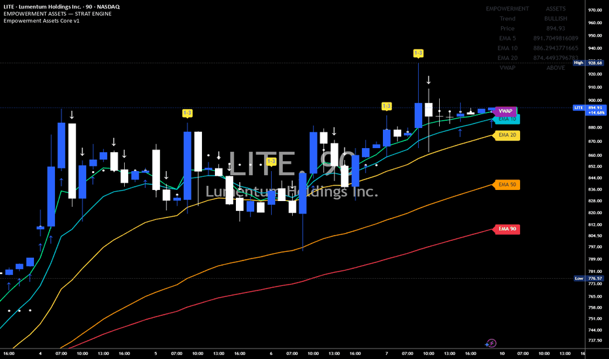Click day 6 on the time axis
The width and height of the screenshot is (609, 359).
coord(271,354)
